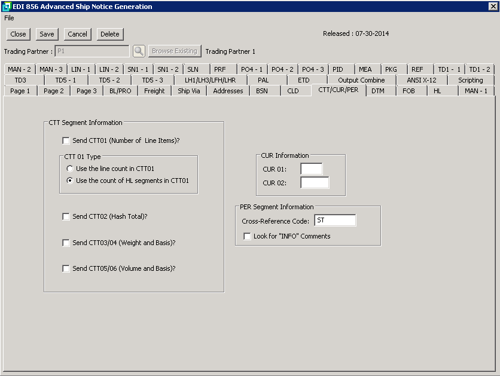Switch to the Addresses tab
The height and width of the screenshot is (376, 500).
tap(228, 91)
